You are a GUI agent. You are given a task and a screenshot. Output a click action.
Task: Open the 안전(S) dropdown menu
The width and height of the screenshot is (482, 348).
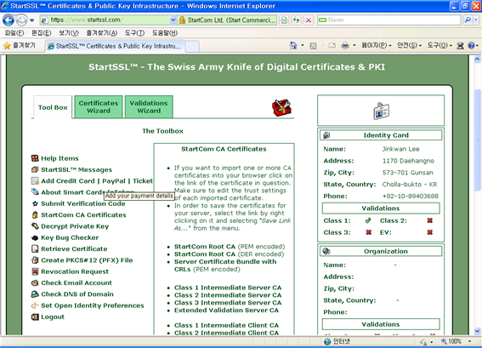(x=409, y=46)
